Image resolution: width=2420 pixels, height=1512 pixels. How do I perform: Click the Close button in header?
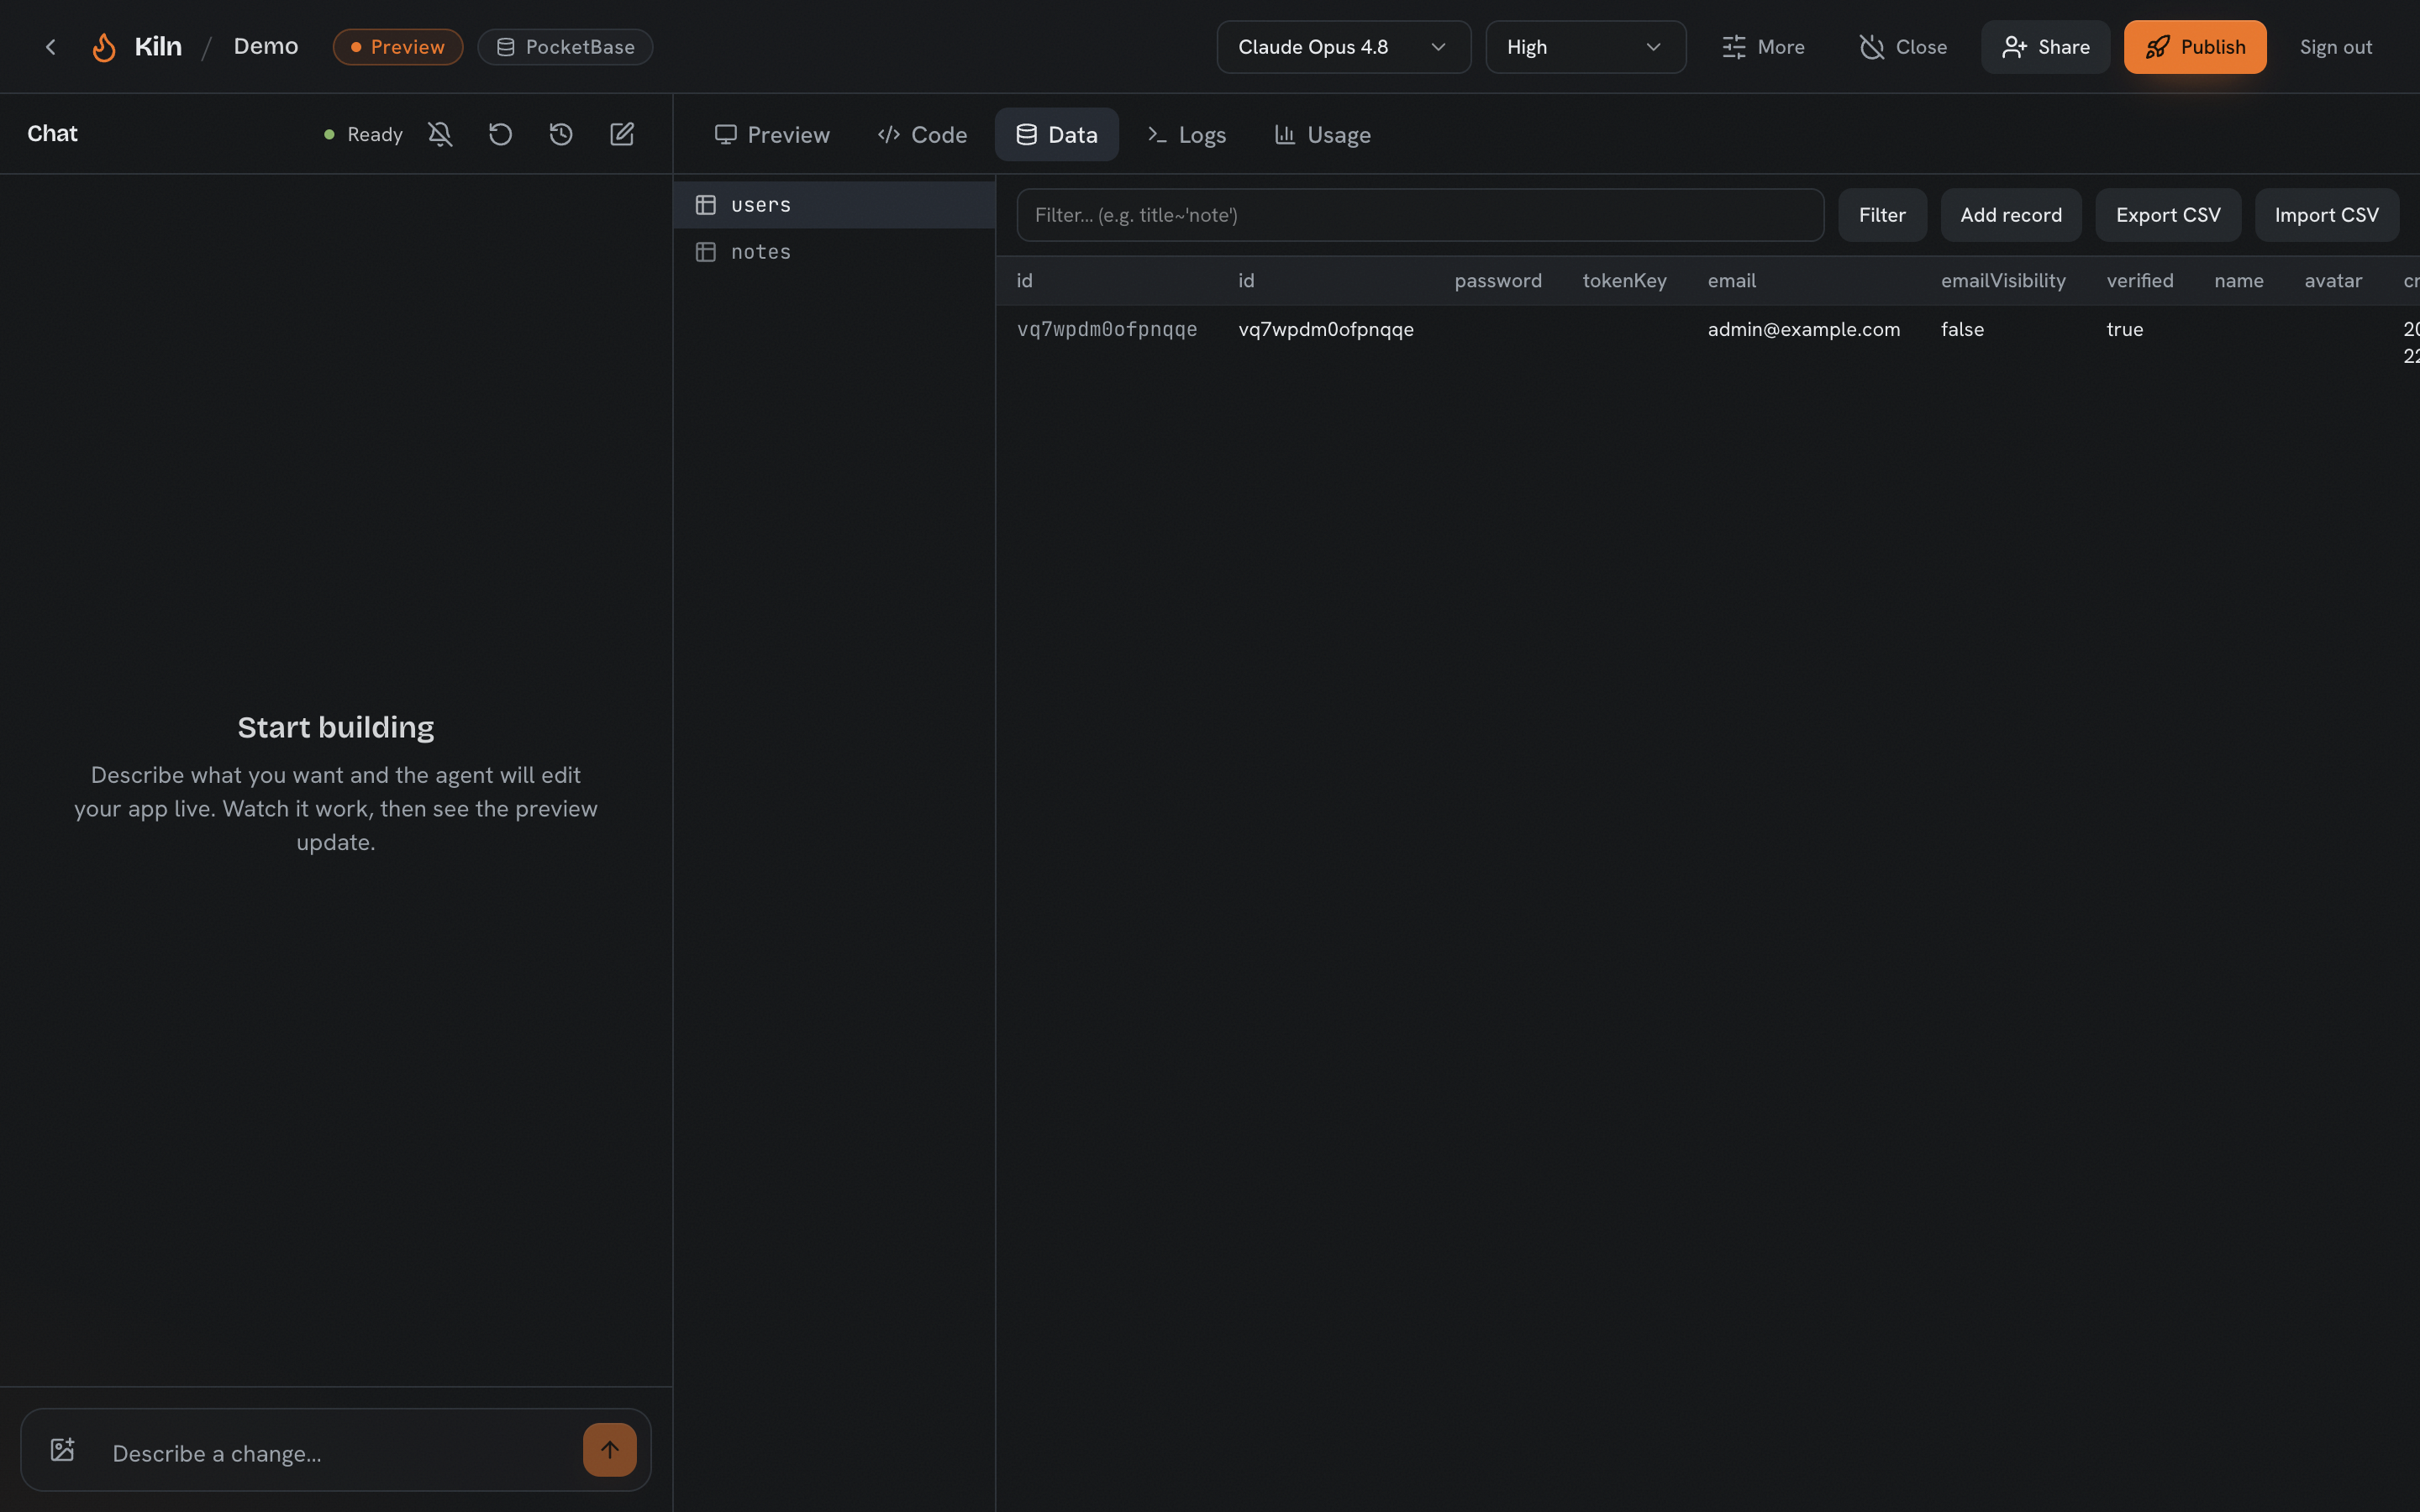(1903, 47)
